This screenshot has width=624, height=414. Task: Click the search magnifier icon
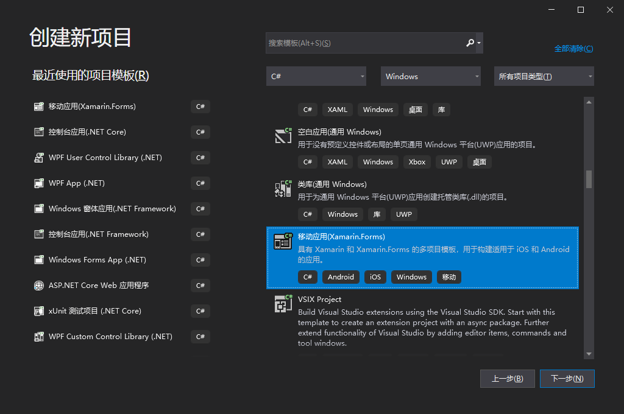(470, 43)
